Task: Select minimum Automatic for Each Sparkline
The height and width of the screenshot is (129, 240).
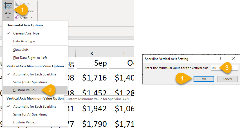Action: 35,74
